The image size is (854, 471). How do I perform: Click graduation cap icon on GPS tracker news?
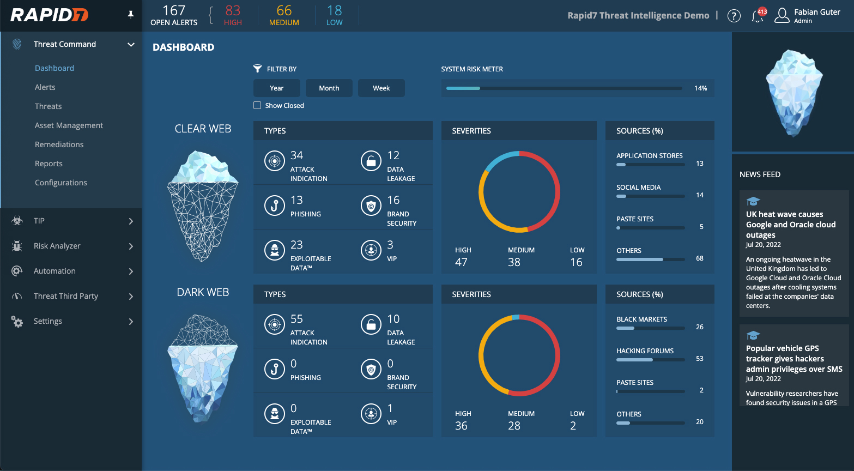pos(753,335)
